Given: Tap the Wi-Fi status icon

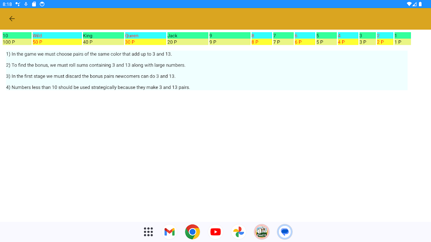Looking at the screenshot, I should (x=409, y=4).
